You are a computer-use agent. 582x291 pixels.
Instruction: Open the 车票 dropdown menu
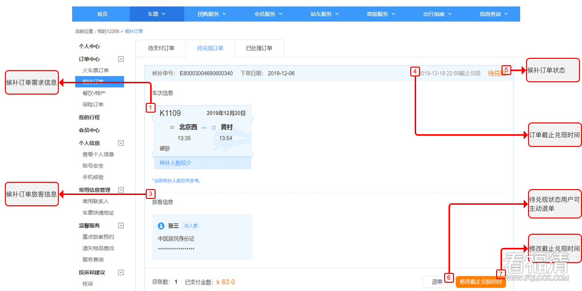tap(157, 14)
